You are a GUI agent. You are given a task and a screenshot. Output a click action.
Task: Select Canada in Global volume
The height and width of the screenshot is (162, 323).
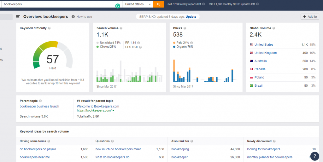(x=260, y=69)
